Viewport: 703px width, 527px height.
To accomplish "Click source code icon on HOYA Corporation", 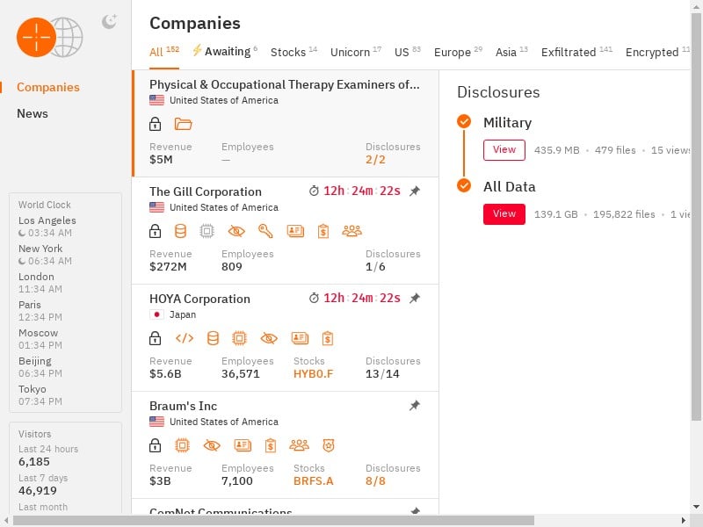I will [185, 338].
